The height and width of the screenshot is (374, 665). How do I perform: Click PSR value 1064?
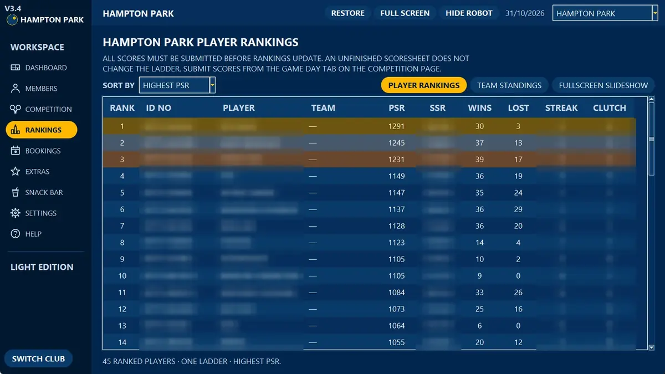click(397, 326)
